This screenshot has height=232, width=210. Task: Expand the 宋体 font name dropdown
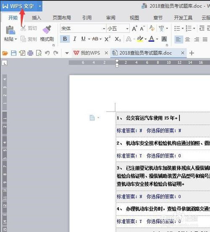coord(104,29)
